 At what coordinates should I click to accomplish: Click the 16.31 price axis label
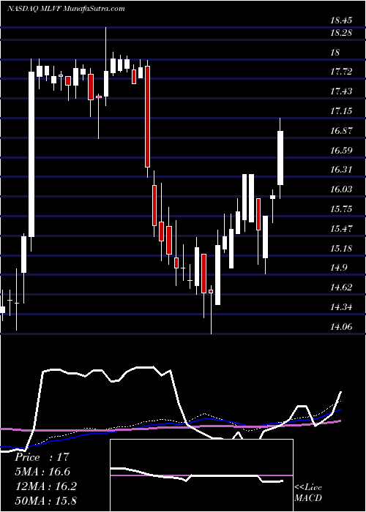[x=341, y=170]
